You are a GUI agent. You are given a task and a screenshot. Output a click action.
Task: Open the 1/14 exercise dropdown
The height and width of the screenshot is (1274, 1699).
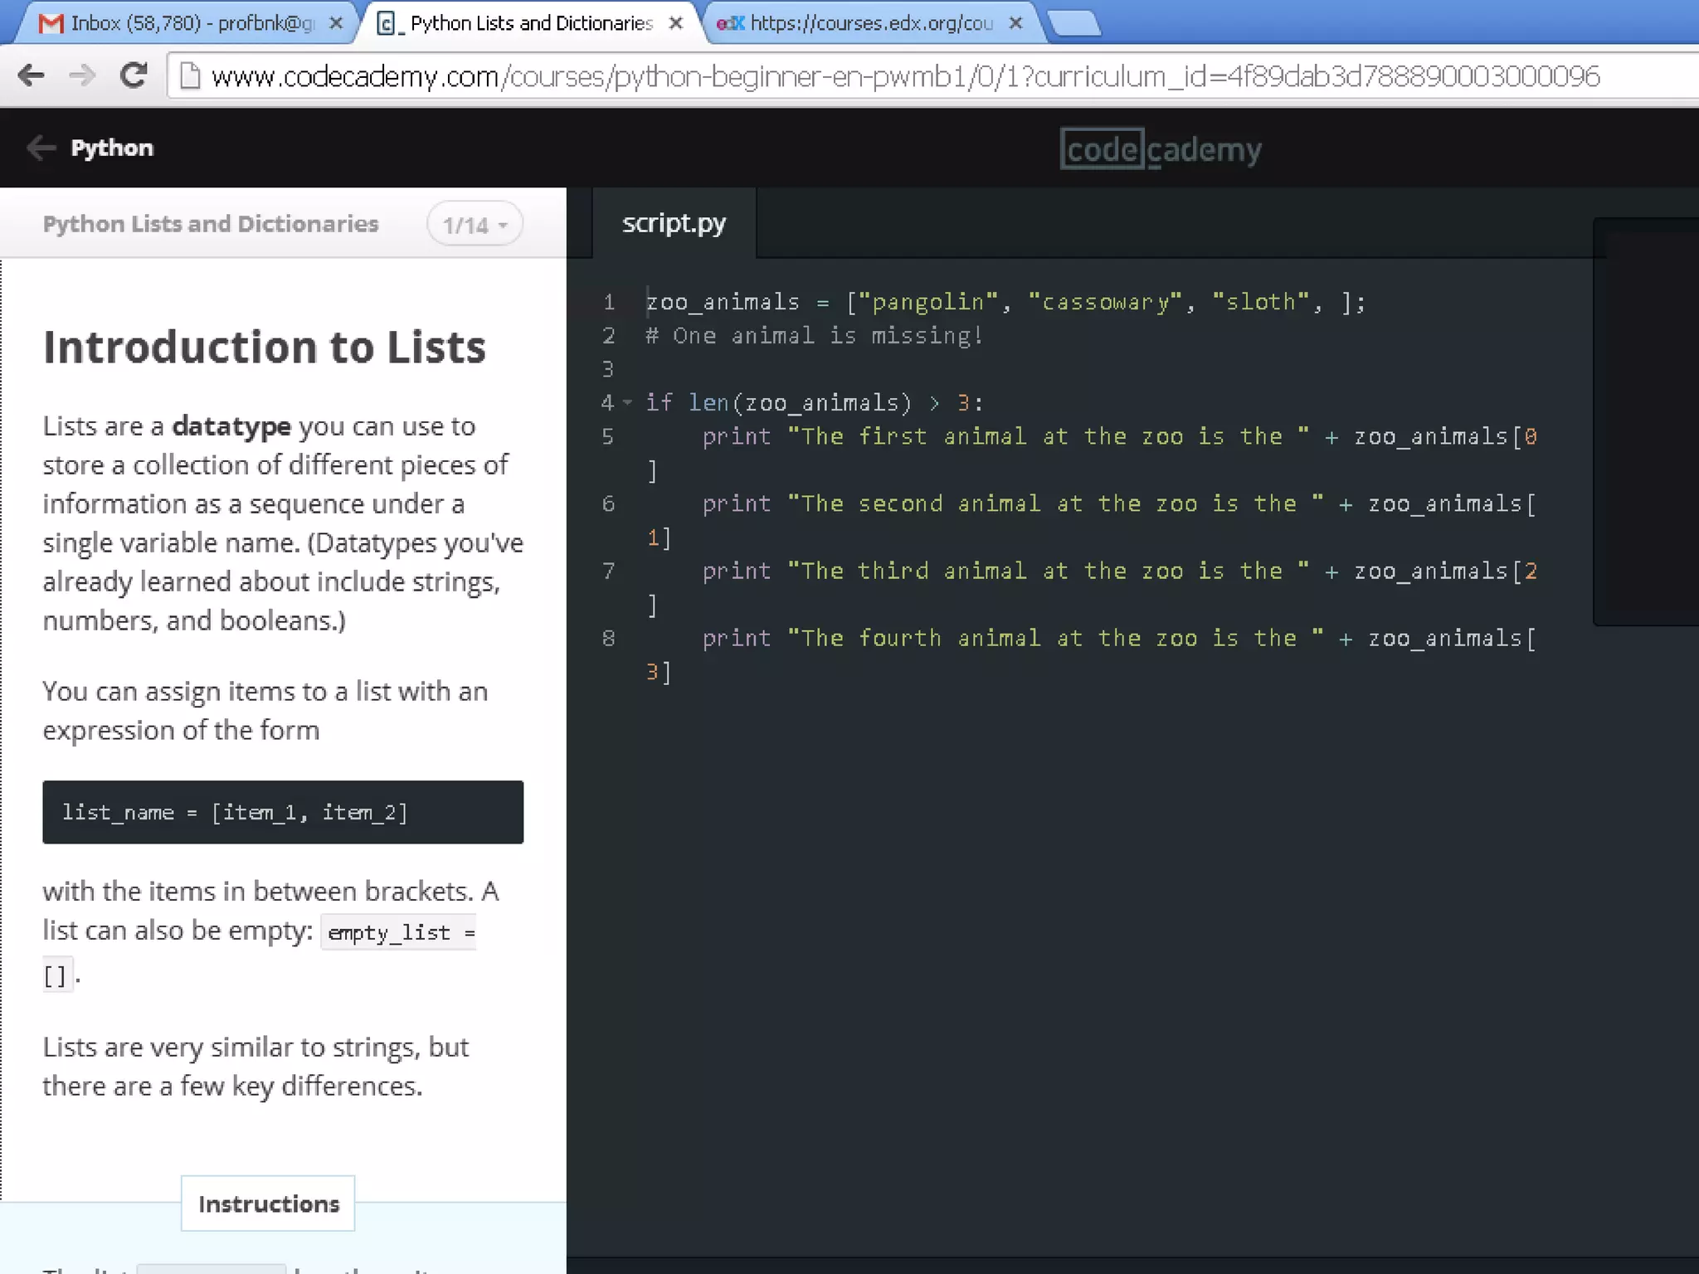475,224
